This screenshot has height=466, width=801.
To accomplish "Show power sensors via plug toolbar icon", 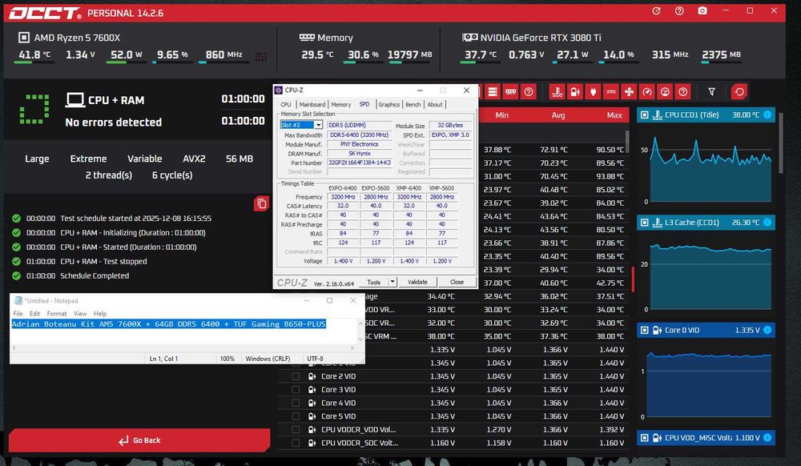I will [x=593, y=92].
